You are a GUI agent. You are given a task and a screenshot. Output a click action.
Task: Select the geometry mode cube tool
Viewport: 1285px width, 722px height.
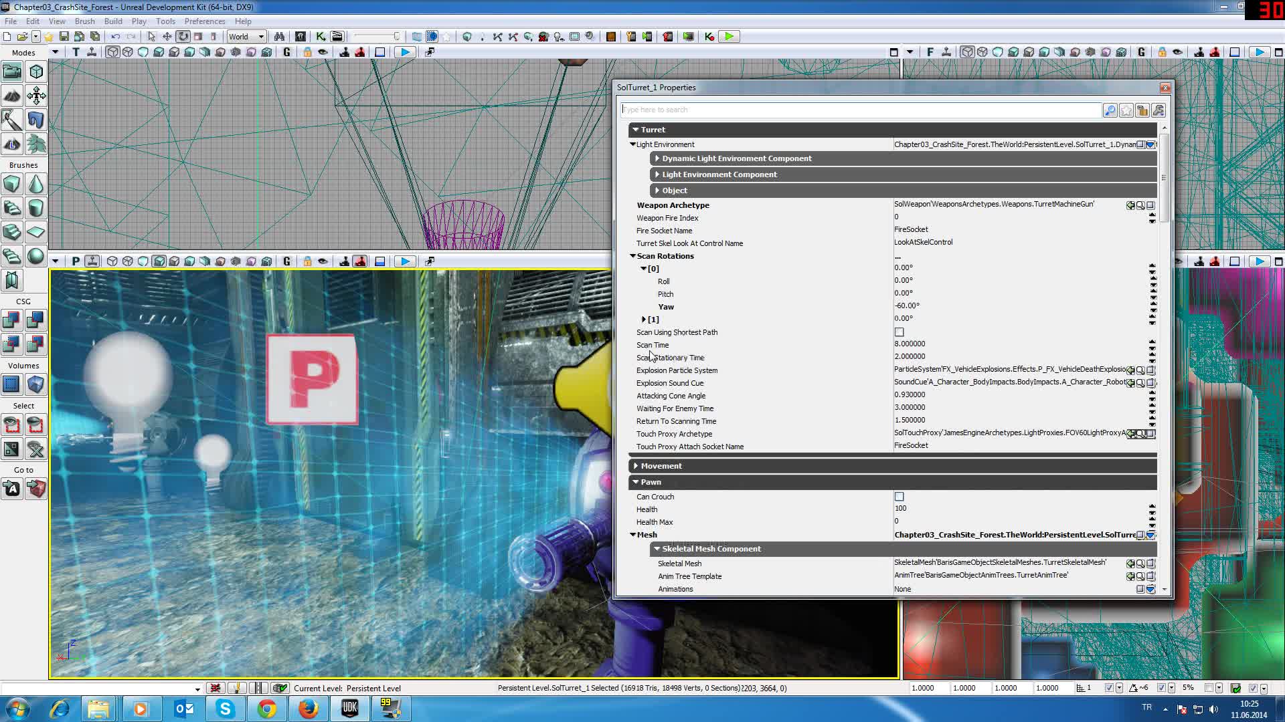tap(36, 72)
